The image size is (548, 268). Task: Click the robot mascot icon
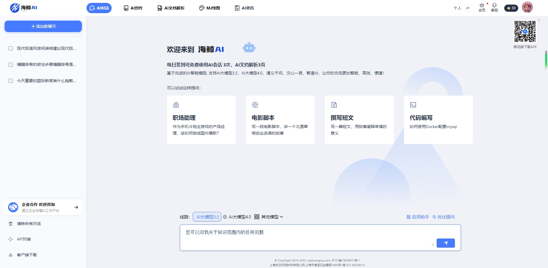click(249, 48)
